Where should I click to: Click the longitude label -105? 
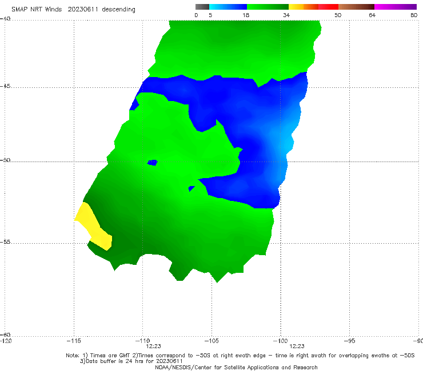click(x=212, y=341)
